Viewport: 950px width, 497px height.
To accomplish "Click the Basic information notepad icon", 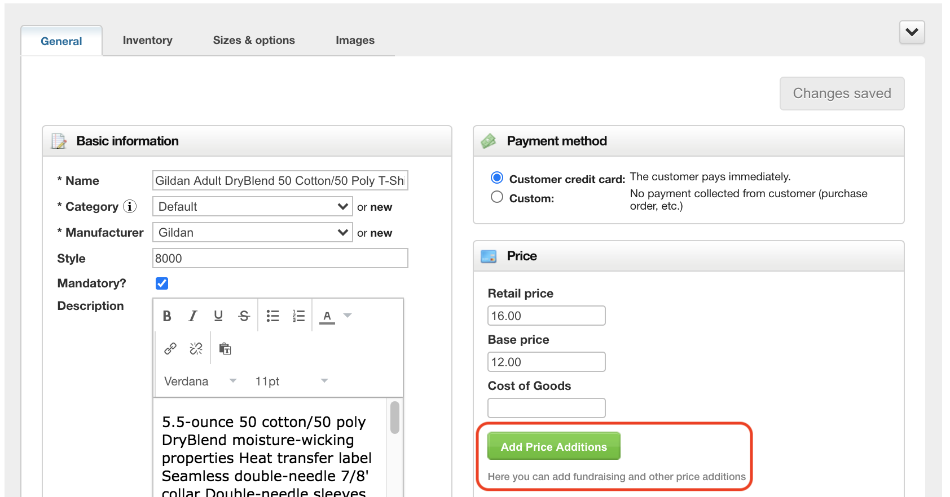I will tap(59, 141).
